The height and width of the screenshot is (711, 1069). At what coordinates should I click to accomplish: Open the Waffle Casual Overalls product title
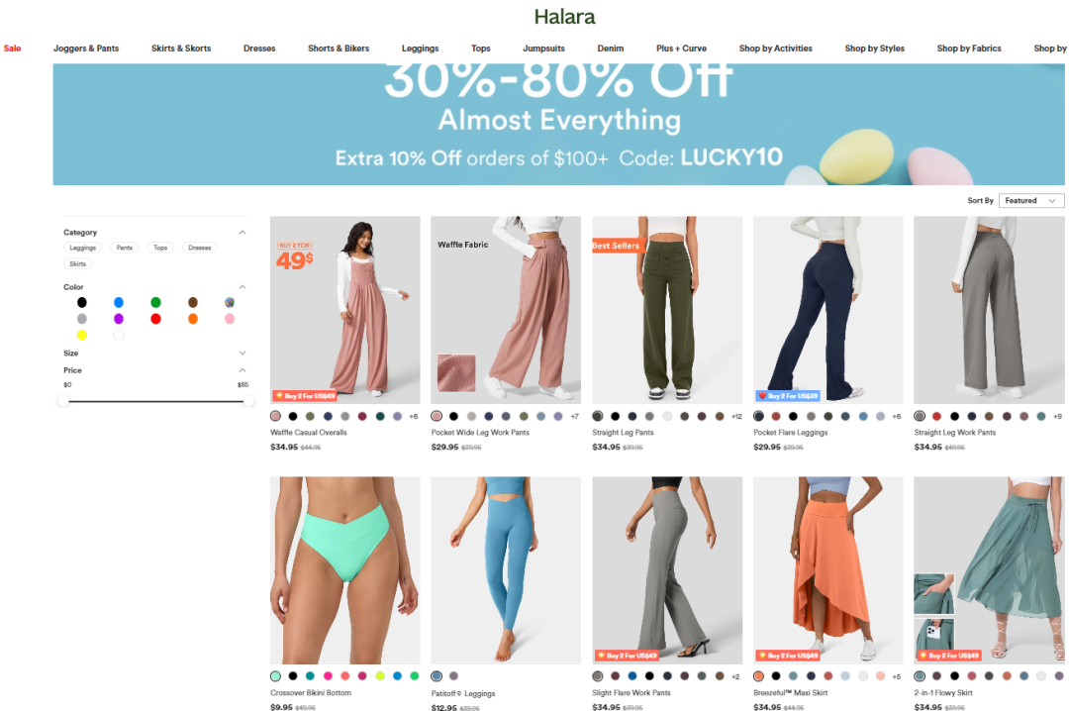309,433
